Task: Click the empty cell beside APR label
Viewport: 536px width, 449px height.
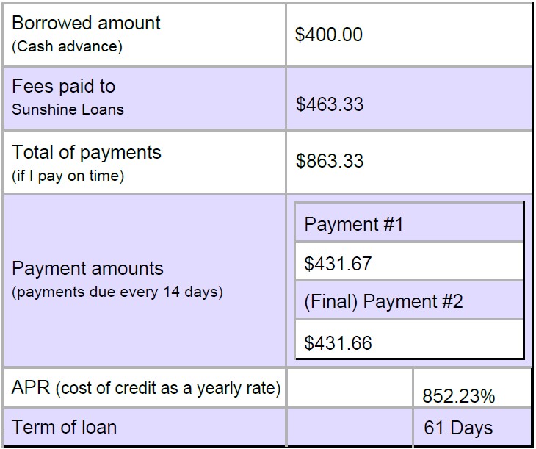Action: click(350, 387)
